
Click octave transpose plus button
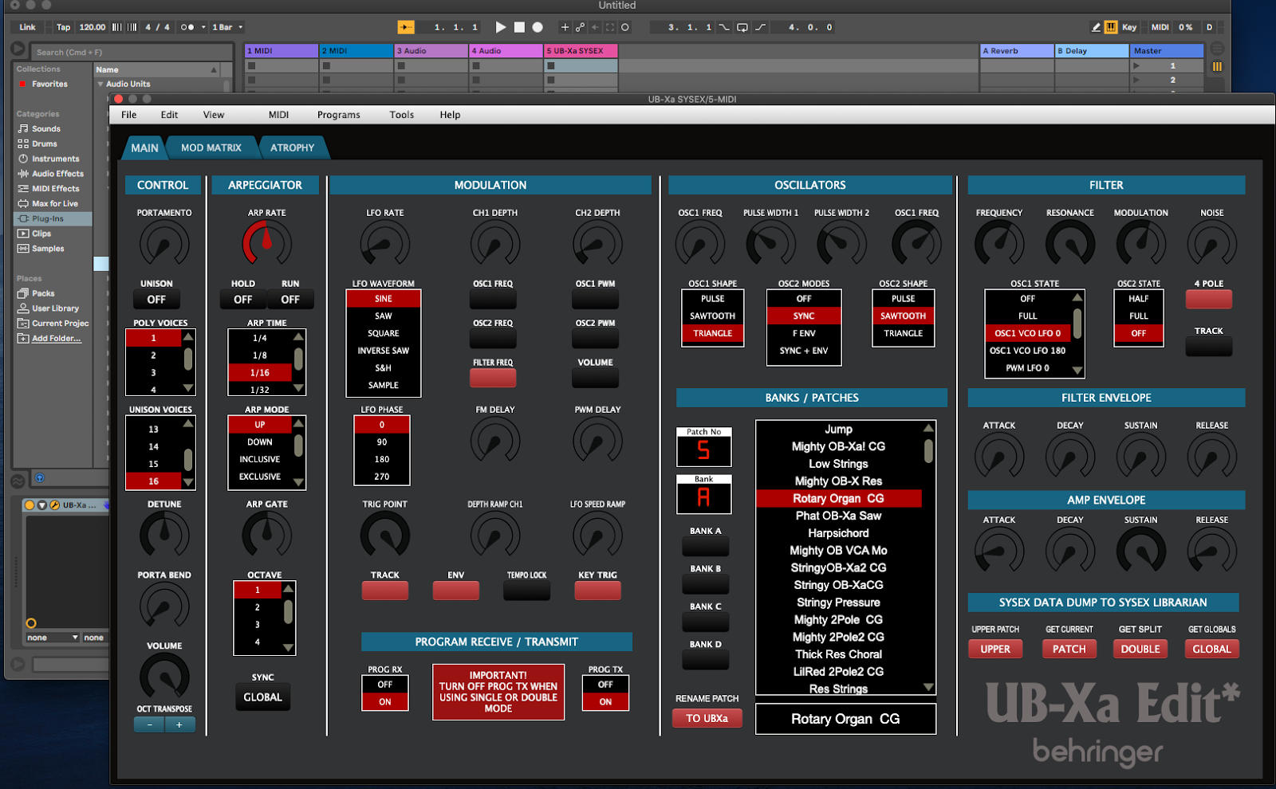(179, 724)
